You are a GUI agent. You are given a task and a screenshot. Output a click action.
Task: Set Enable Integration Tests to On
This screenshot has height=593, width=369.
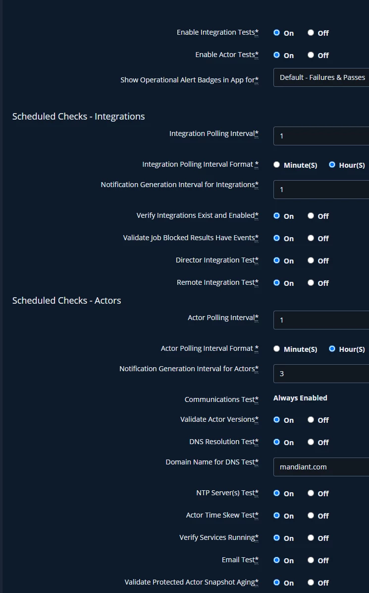[276, 33]
